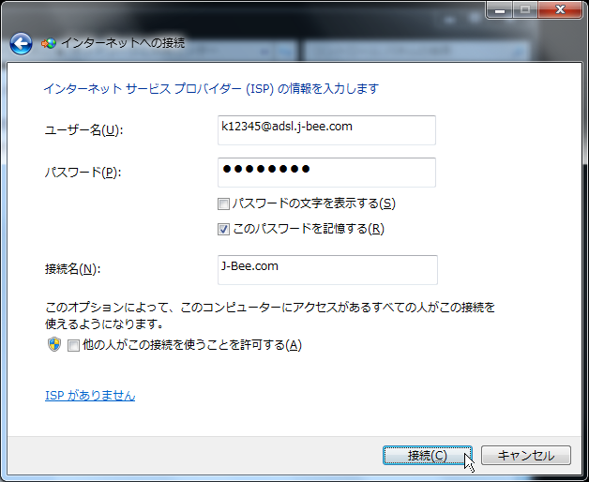Focus the 接続名 input field
The height and width of the screenshot is (482, 589).
327,270
